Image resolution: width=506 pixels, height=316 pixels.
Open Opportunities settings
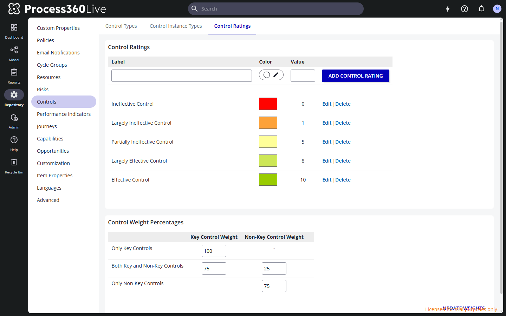[x=53, y=151]
